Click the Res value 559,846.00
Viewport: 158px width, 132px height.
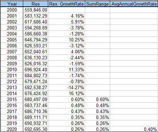(36, 10)
